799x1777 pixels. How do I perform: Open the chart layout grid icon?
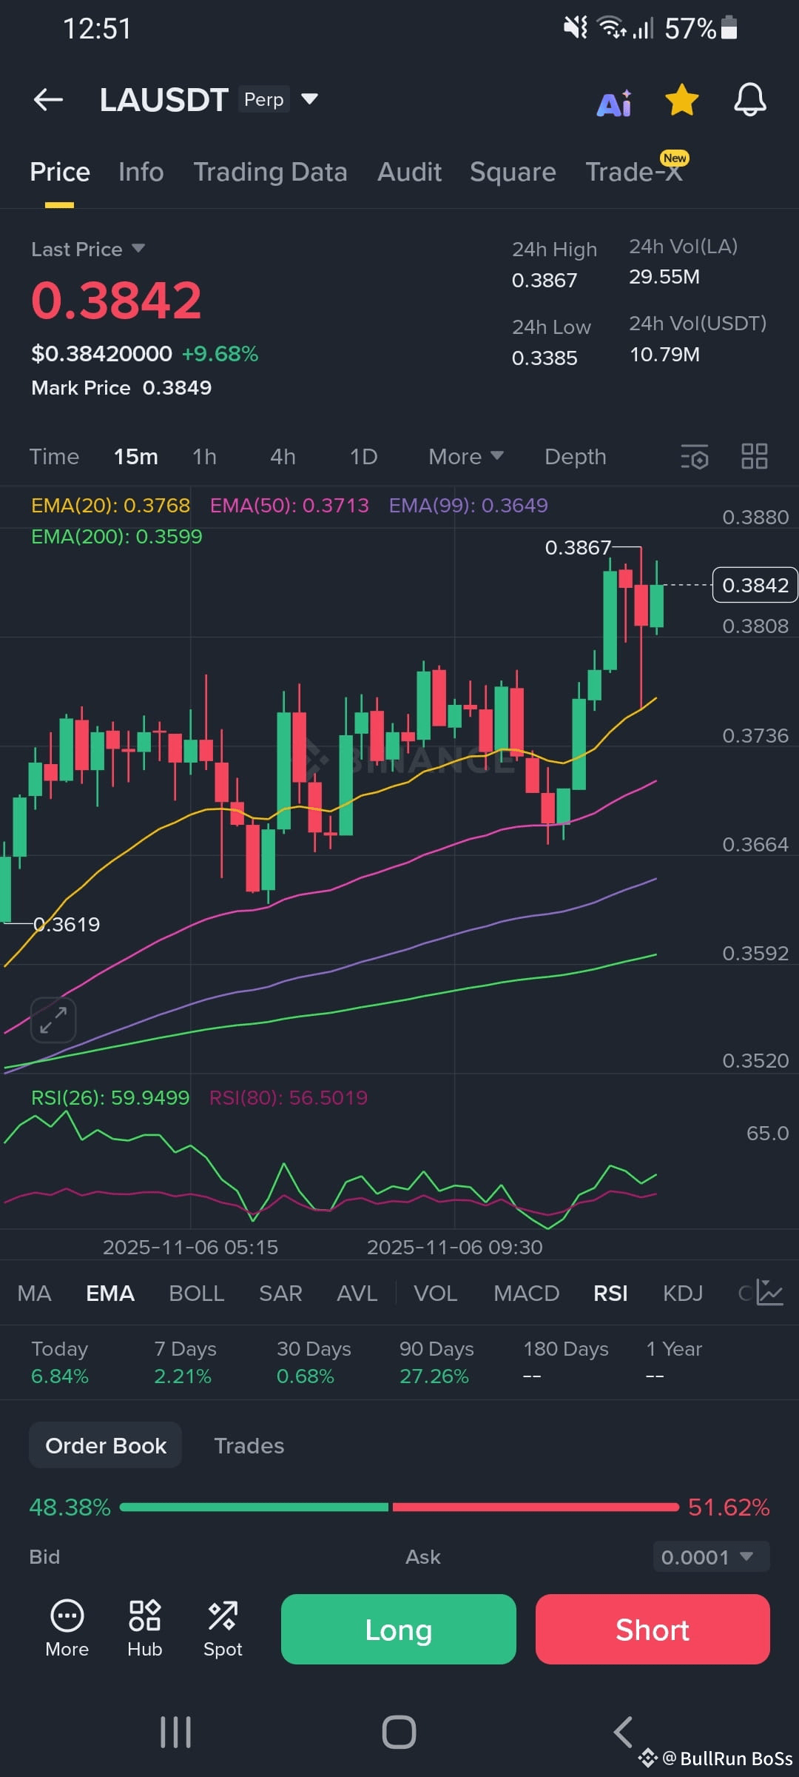coord(754,456)
